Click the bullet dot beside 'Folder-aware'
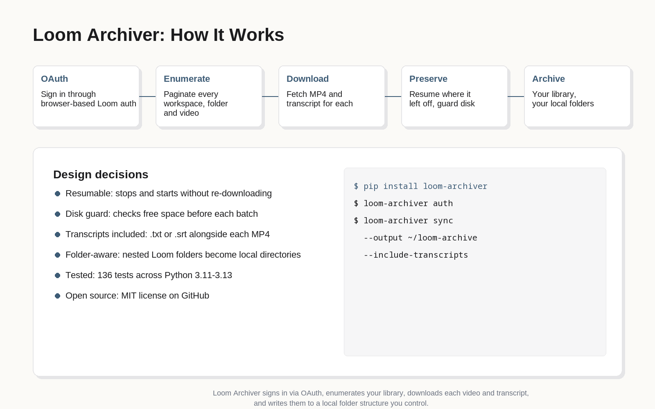The height and width of the screenshot is (409, 655). (58, 255)
